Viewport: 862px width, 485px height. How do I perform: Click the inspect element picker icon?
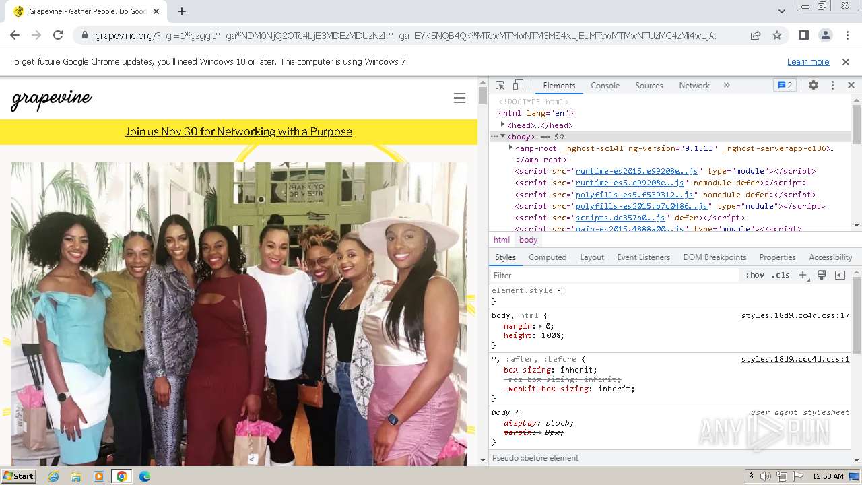pyautogui.click(x=500, y=86)
